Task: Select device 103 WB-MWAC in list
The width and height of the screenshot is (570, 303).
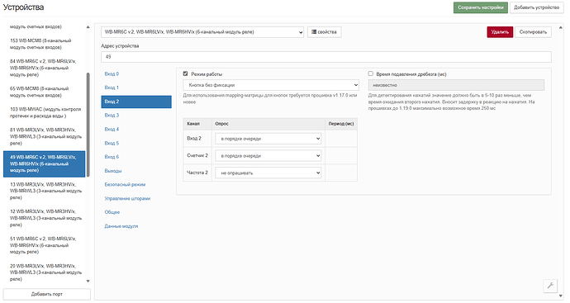Action: (x=45, y=112)
